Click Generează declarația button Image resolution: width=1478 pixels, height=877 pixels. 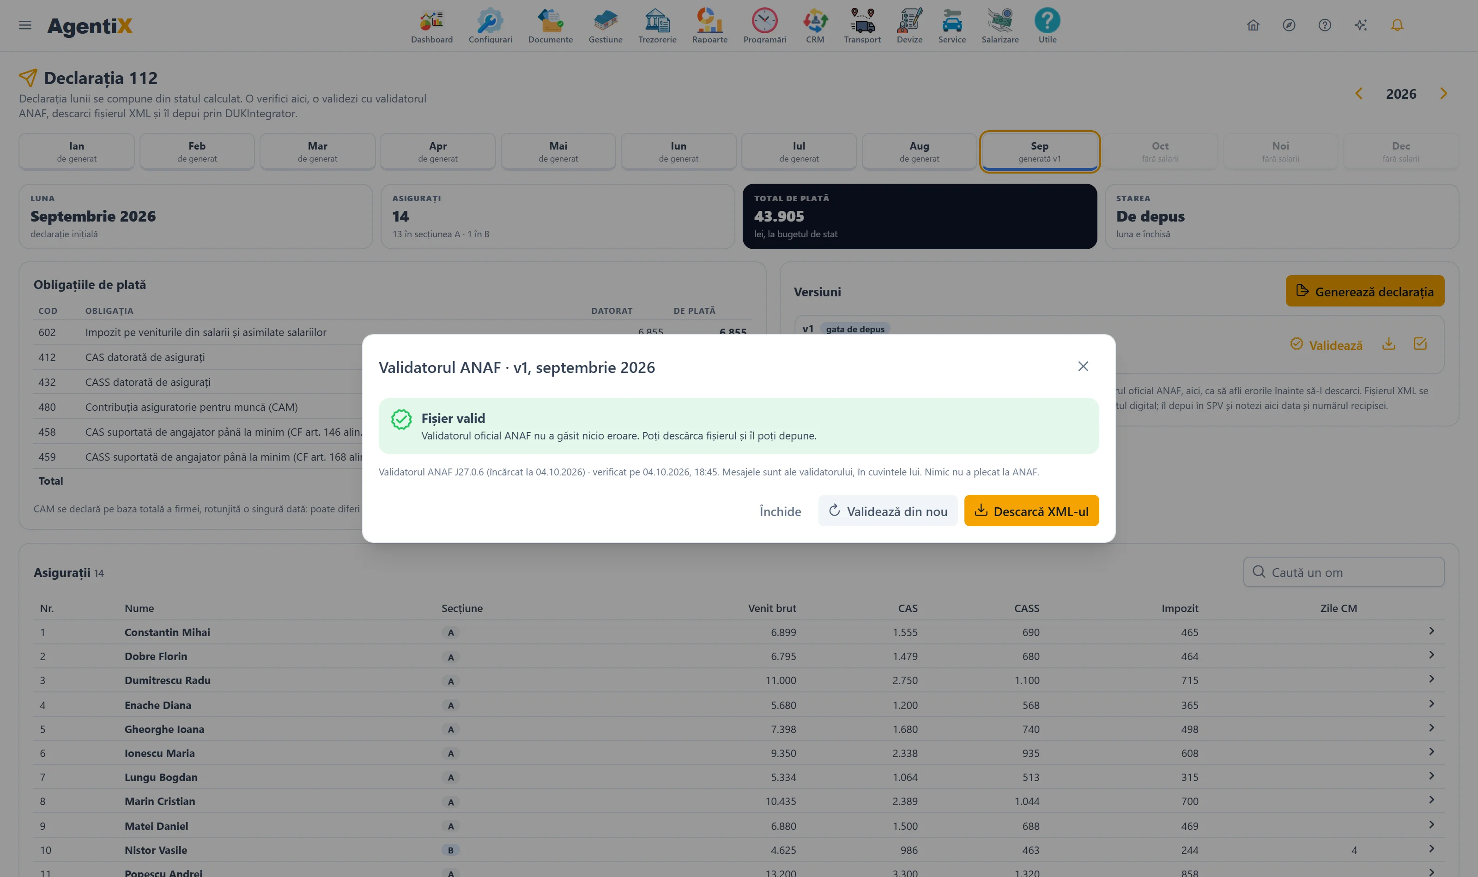tap(1364, 291)
